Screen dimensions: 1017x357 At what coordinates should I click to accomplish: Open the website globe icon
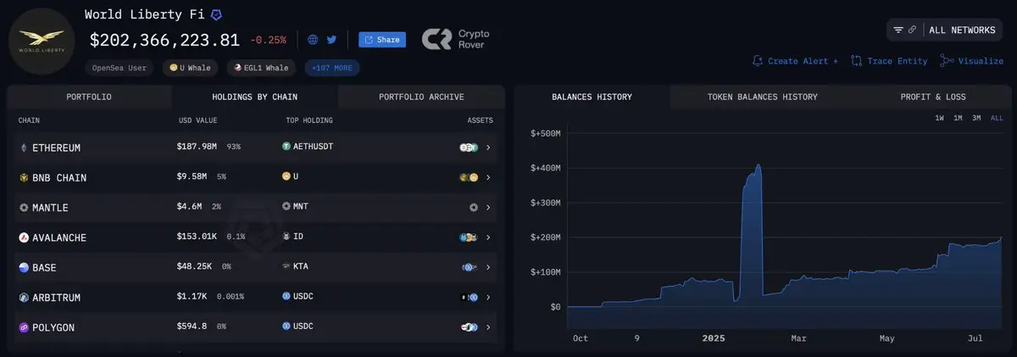(x=313, y=39)
